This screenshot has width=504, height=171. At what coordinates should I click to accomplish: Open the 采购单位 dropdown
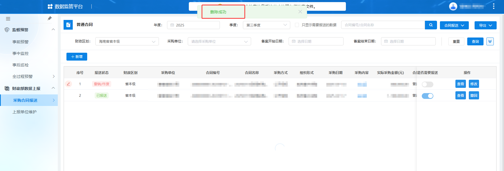tap(219, 41)
